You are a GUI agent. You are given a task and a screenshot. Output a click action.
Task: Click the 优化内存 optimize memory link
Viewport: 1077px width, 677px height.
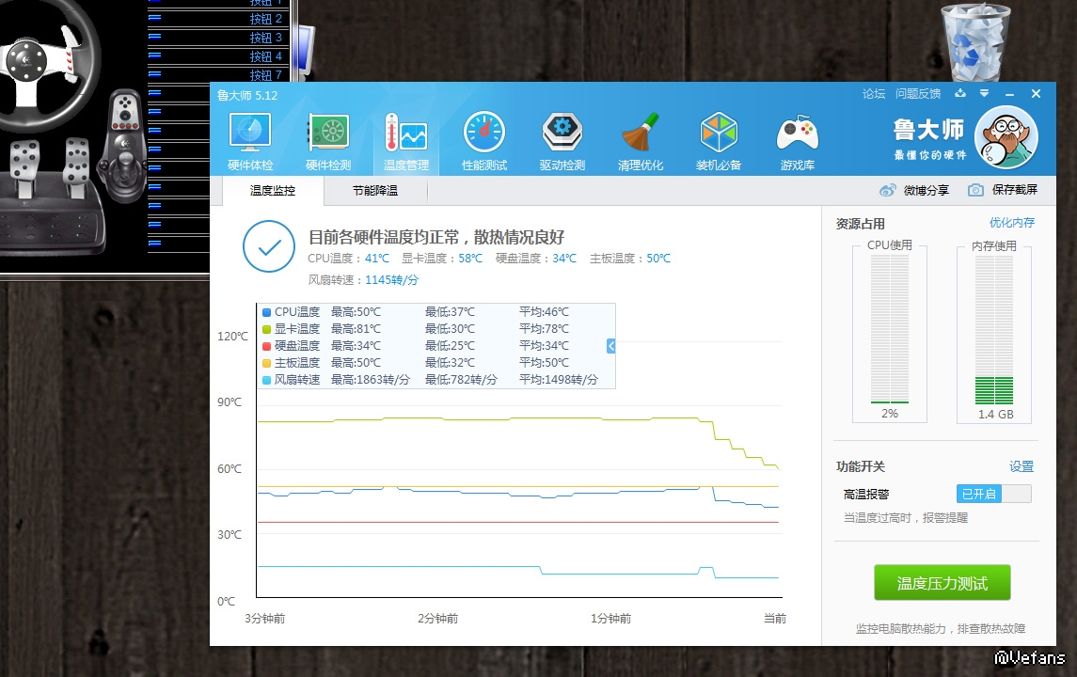tap(1011, 223)
